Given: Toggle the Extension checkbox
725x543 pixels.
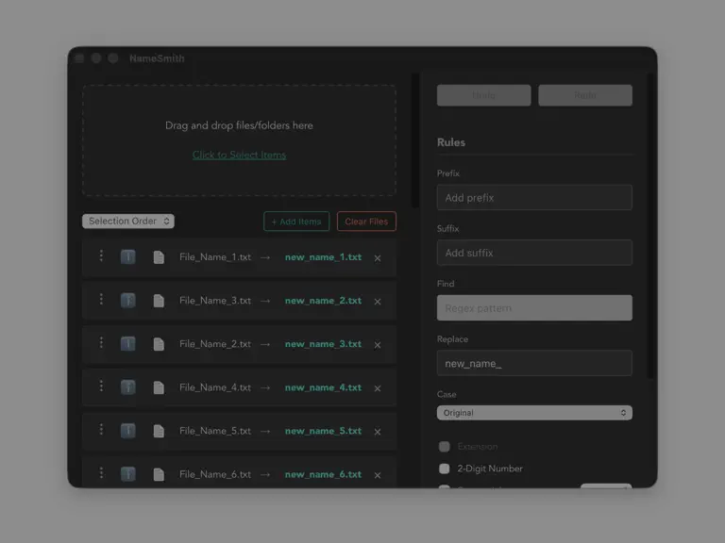Looking at the screenshot, I should 445,447.
